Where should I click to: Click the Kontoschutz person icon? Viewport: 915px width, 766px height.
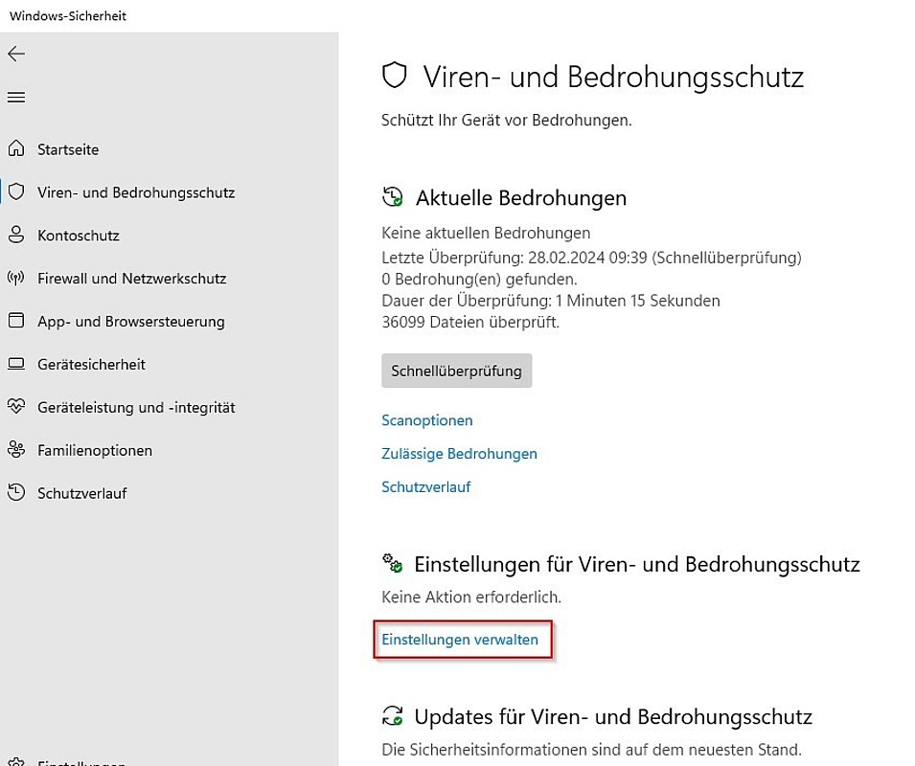(16, 235)
